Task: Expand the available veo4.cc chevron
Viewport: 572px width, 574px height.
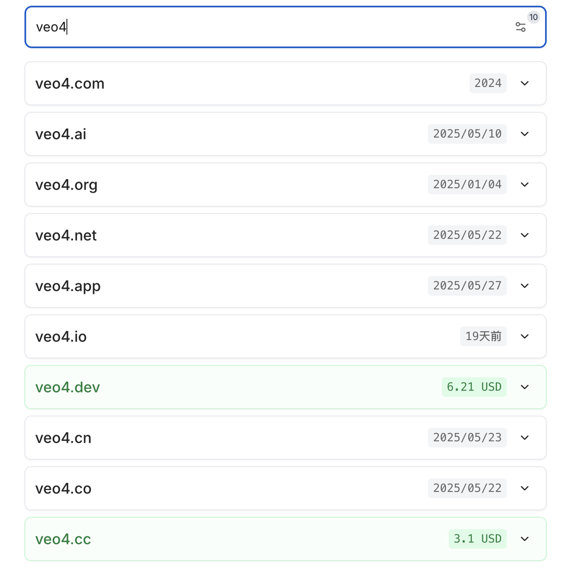Action: [x=524, y=539]
